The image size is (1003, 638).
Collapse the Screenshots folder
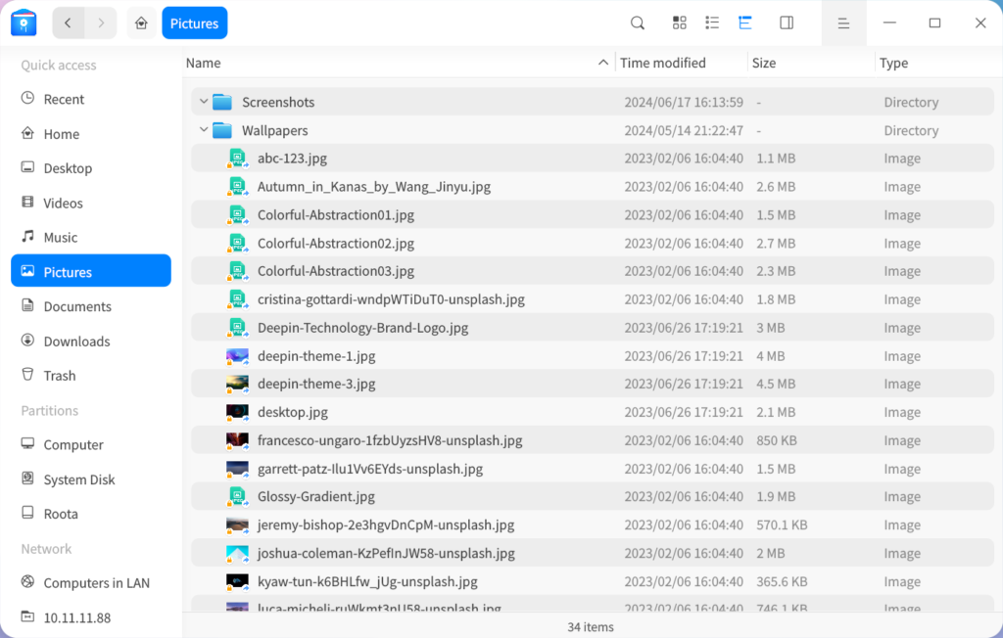click(x=203, y=101)
